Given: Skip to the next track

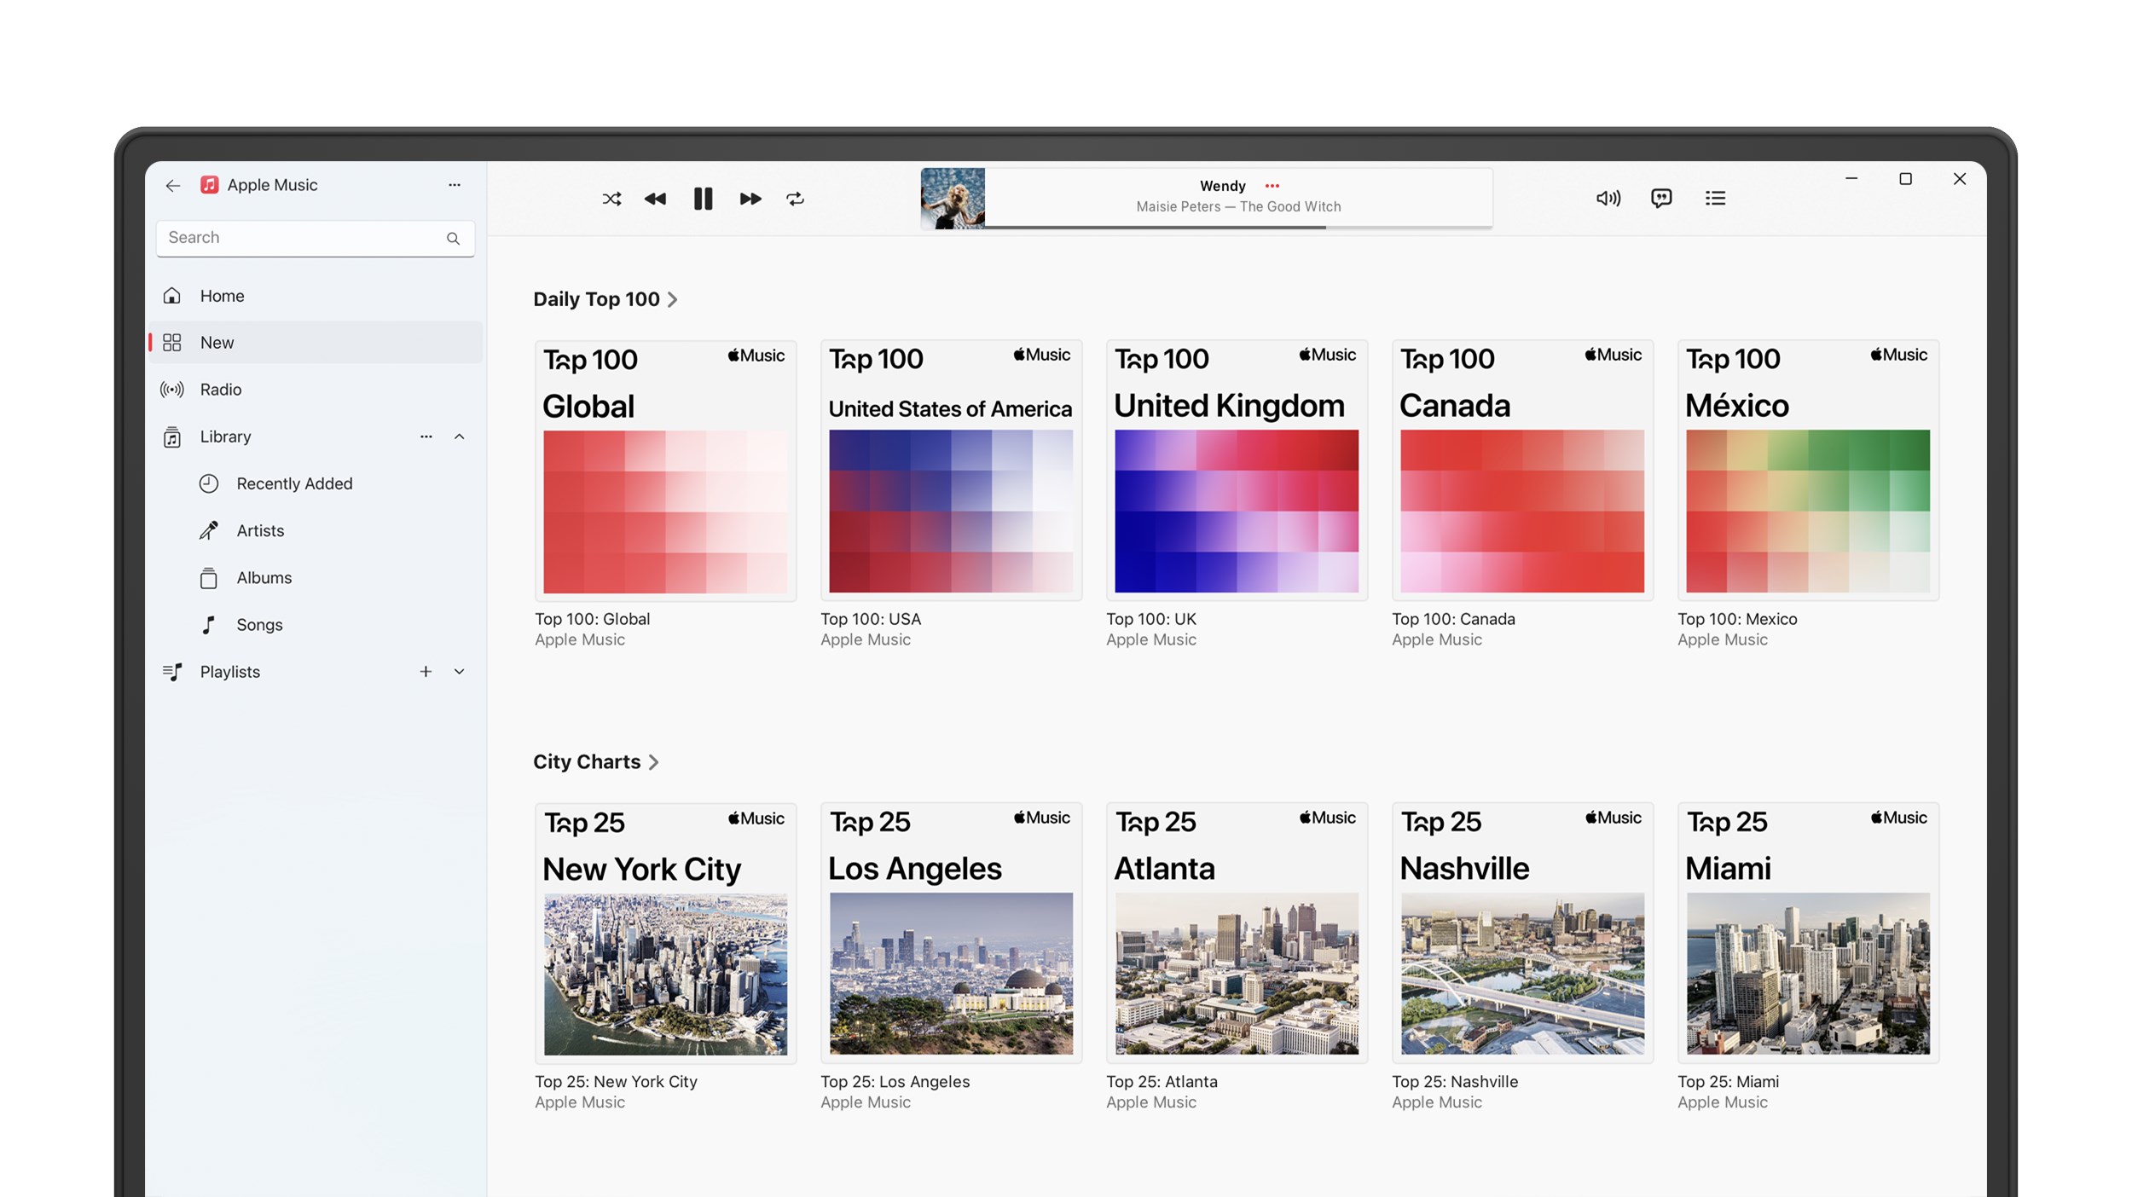Looking at the screenshot, I should pyautogui.click(x=750, y=199).
